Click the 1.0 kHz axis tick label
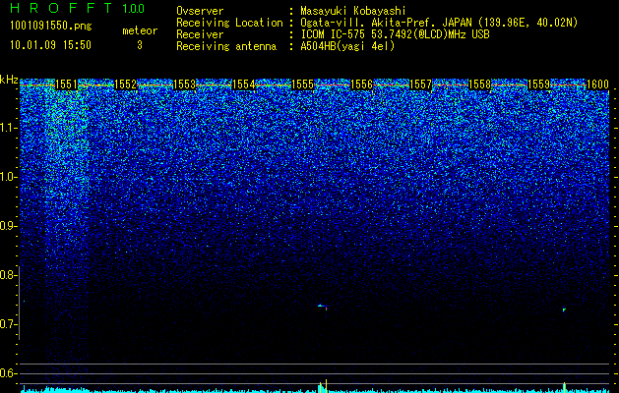This screenshot has width=619, height=393. click(x=8, y=177)
